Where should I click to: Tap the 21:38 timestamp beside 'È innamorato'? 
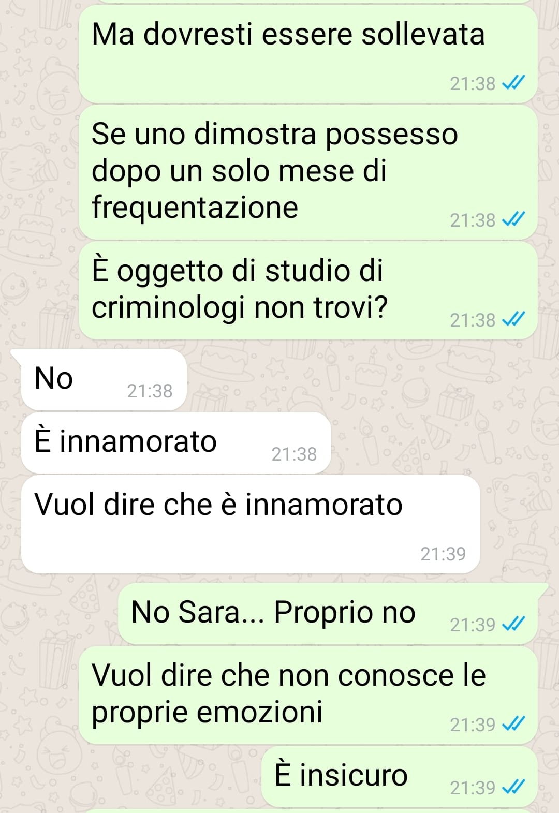294,454
